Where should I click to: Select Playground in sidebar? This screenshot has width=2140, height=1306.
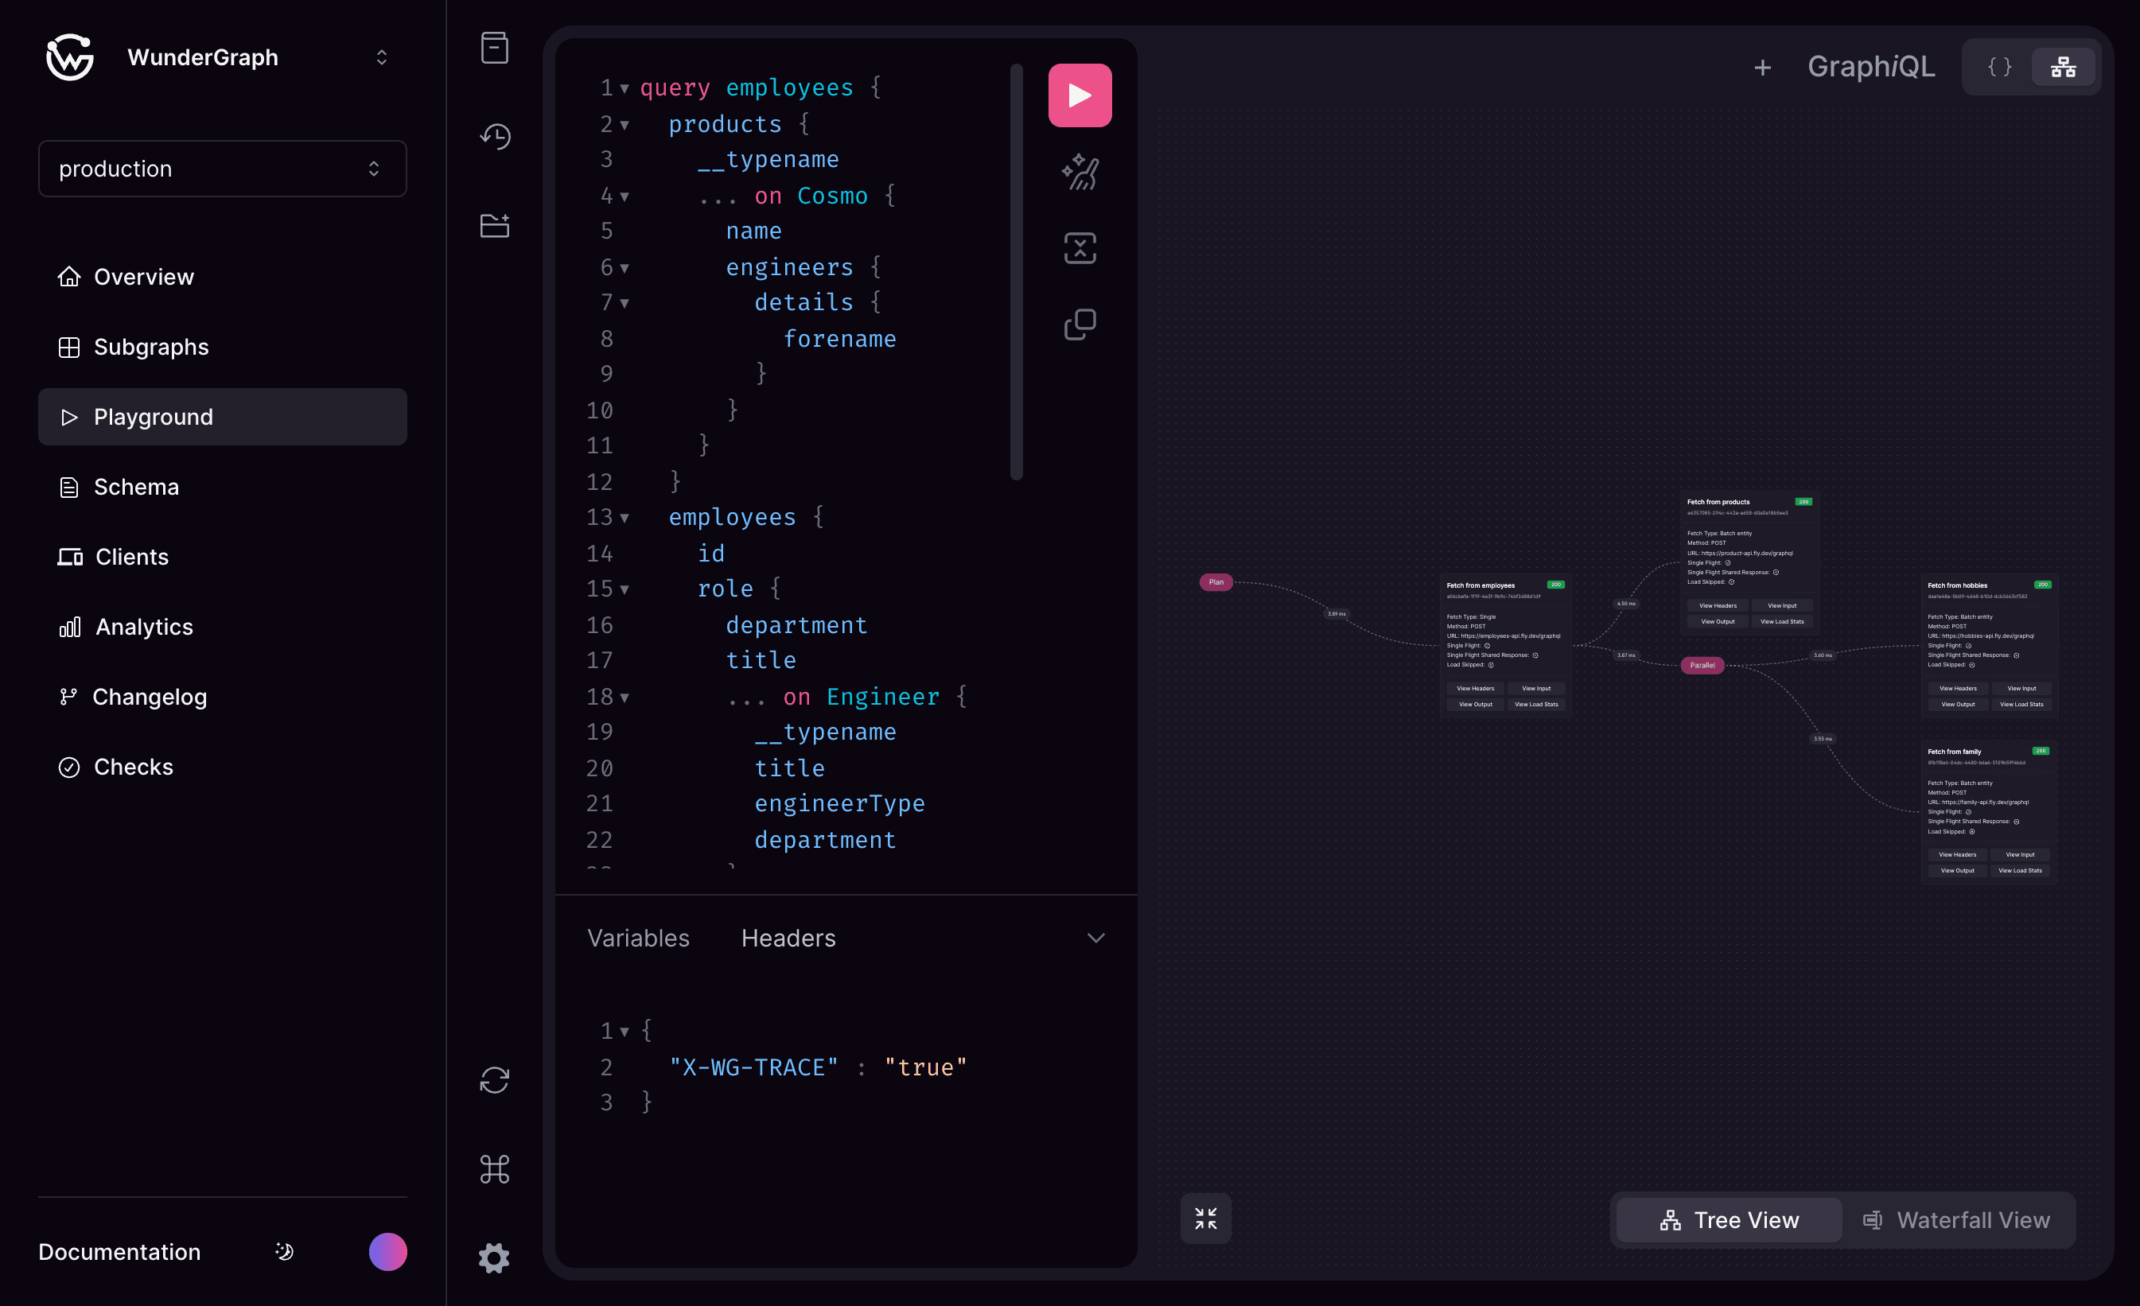[x=222, y=417]
